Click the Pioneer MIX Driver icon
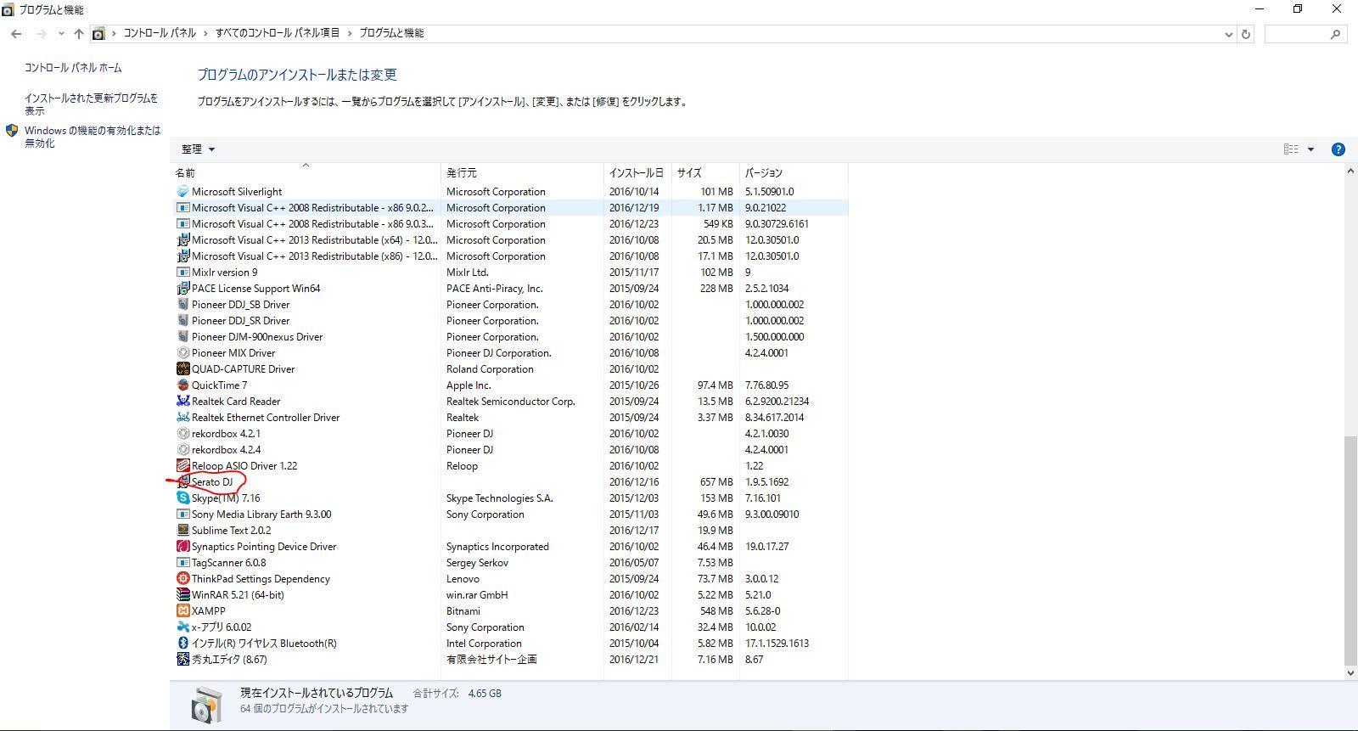The width and height of the screenshot is (1358, 731). pyautogui.click(x=182, y=353)
